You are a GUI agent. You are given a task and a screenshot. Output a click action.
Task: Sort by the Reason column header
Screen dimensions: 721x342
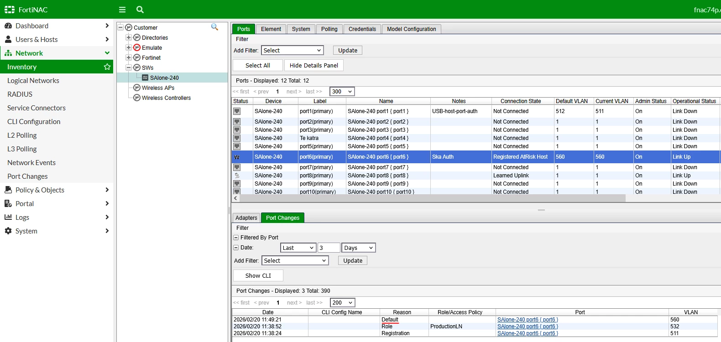point(402,312)
